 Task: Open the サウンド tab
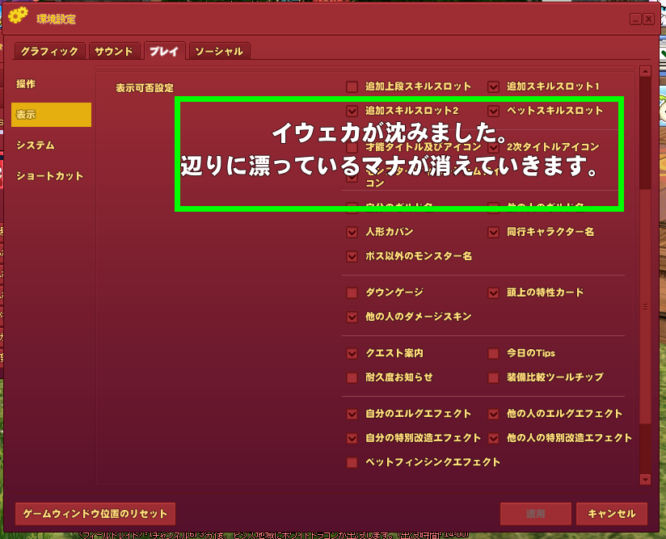tap(114, 52)
